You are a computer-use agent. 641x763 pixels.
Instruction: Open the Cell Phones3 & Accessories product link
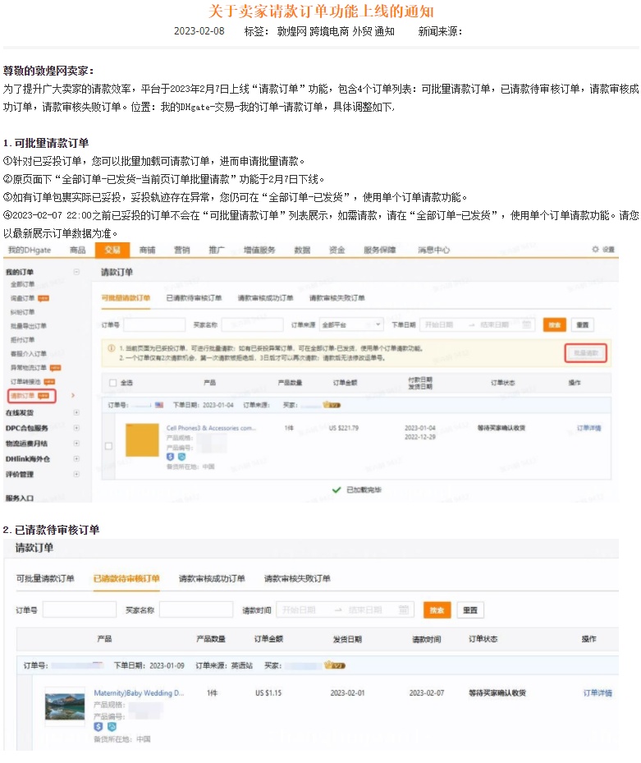tap(211, 428)
